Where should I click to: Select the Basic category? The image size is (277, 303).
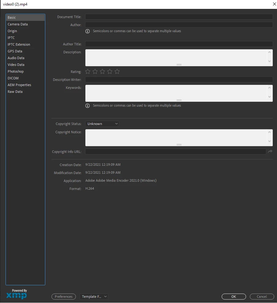(x=25, y=17)
